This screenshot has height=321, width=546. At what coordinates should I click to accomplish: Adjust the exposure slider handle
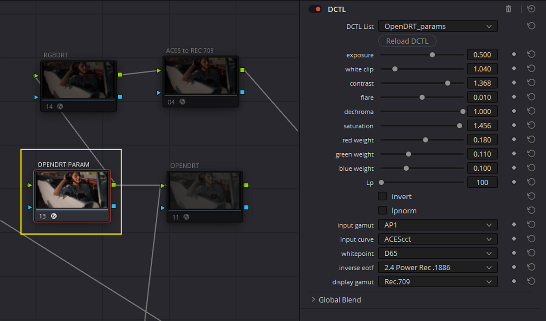432,55
